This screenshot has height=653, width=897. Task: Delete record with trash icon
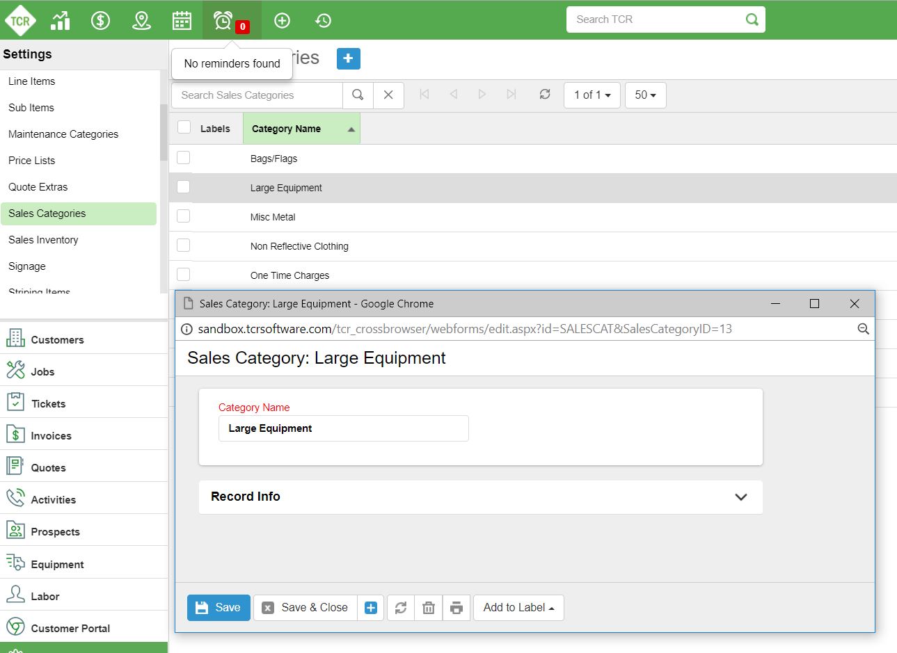(x=429, y=608)
